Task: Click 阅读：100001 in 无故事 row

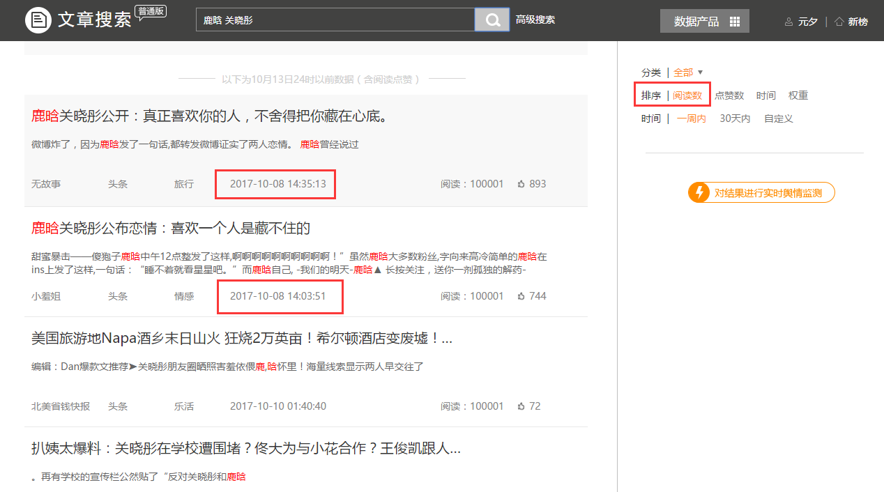Action: click(472, 184)
